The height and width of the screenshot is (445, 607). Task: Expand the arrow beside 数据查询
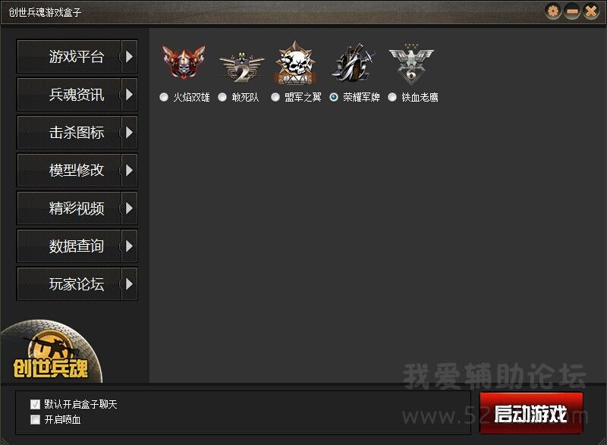point(129,246)
